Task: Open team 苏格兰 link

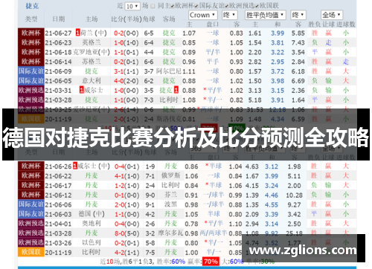Action: [92, 62]
